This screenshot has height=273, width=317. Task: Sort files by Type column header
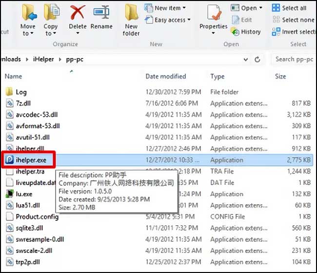[x=218, y=77]
